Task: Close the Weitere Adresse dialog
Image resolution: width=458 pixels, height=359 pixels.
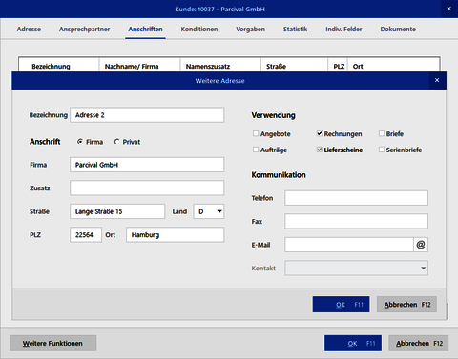Action: point(437,80)
